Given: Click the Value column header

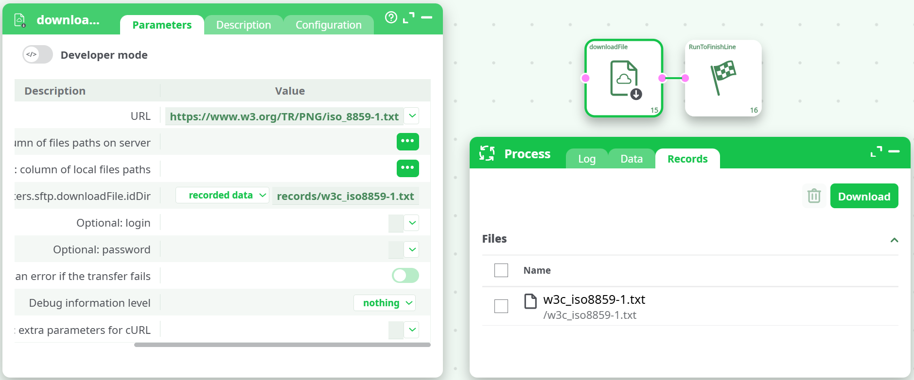Looking at the screenshot, I should [x=290, y=91].
